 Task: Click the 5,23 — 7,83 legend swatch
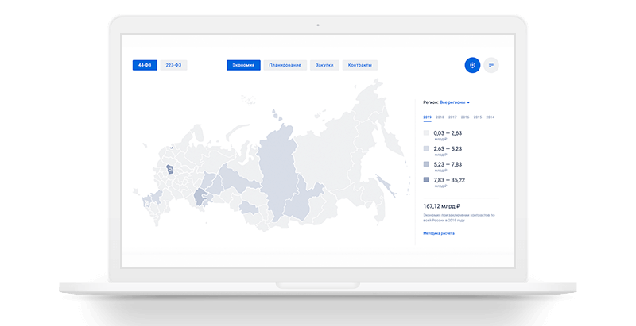tap(426, 164)
